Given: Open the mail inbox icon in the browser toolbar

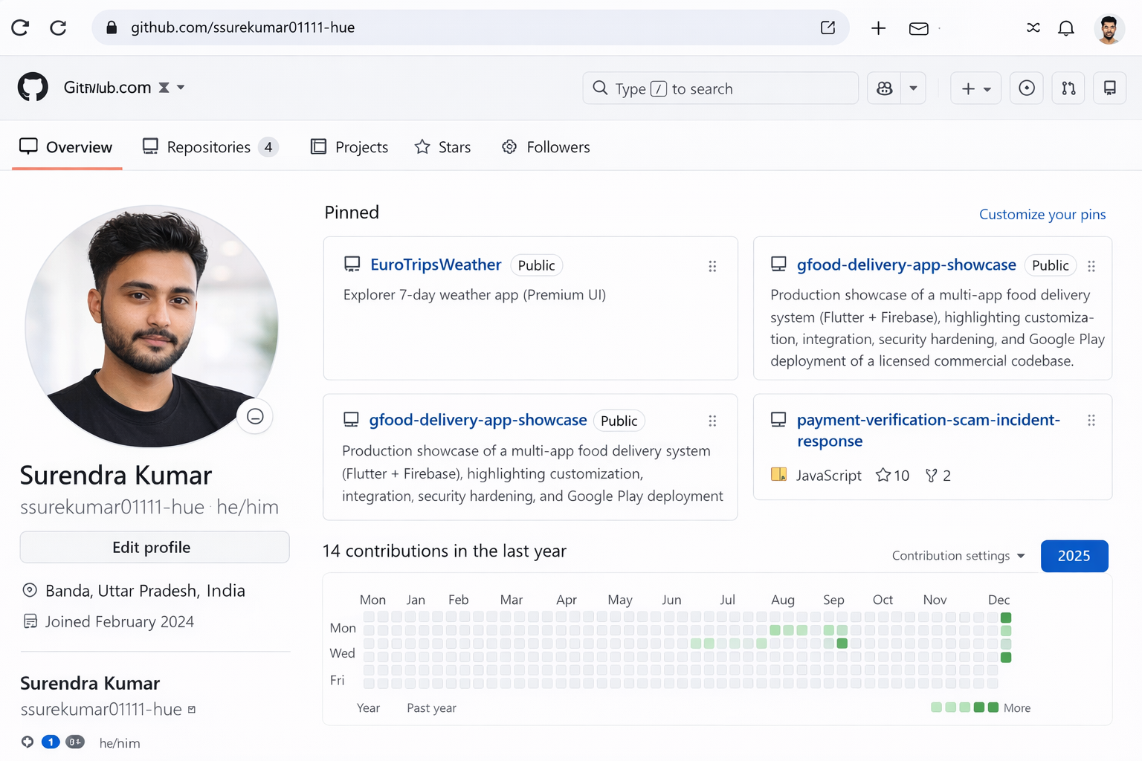Looking at the screenshot, I should (x=918, y=27).
